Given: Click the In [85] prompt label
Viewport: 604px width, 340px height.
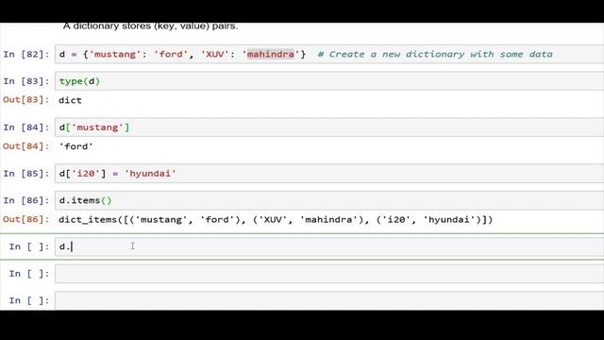Looking at the screenshot, I should tap(26, 174).
